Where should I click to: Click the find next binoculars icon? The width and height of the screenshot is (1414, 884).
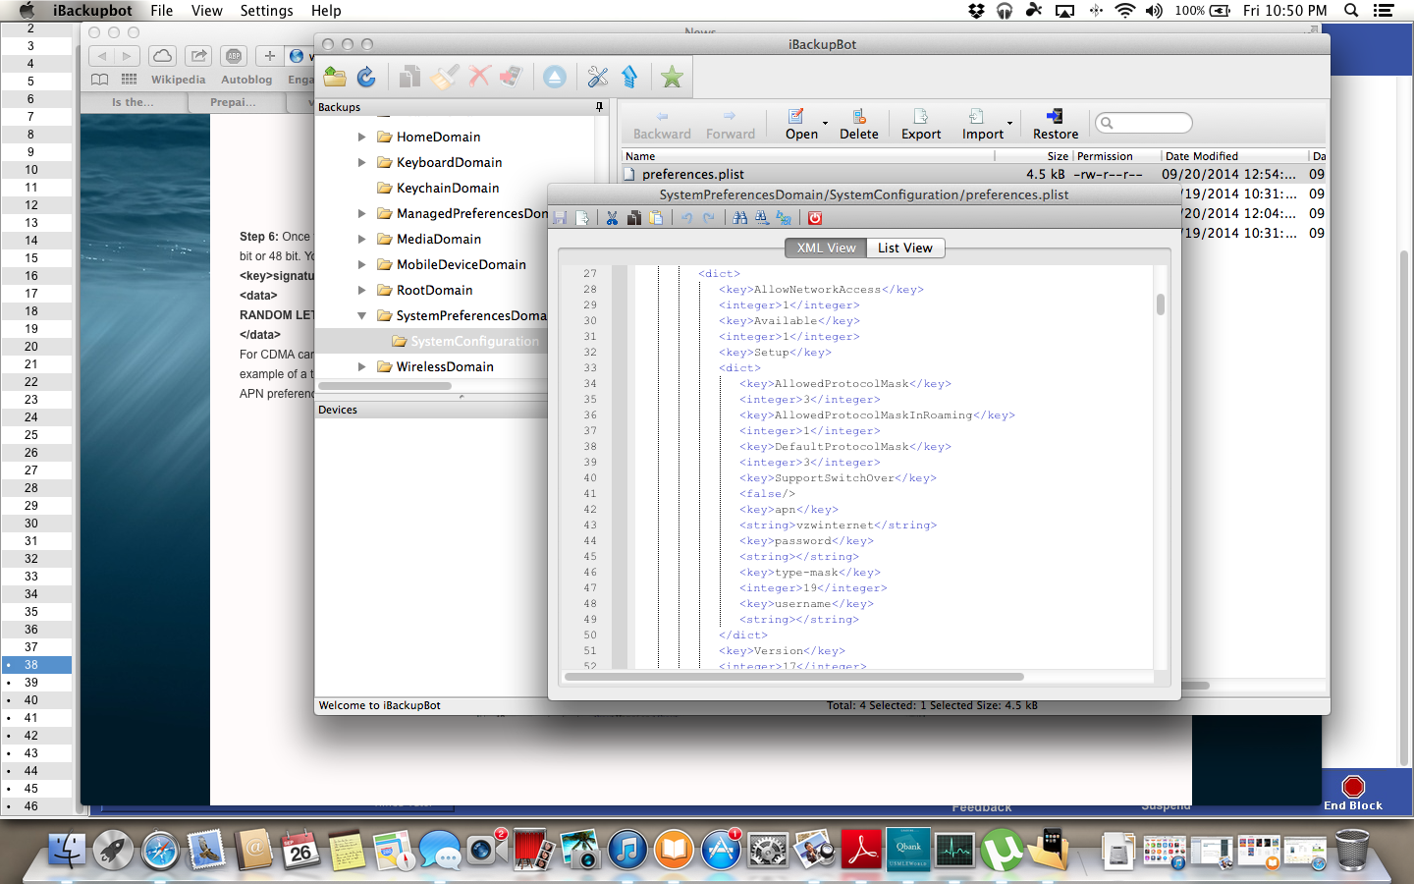(762, 218)
